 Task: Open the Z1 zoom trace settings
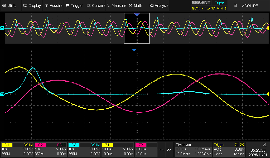[118, 149]
